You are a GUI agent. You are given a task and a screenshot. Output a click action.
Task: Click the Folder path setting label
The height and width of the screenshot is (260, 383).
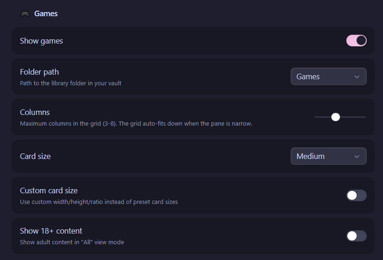pyautogui.click(x=39, y=72)
